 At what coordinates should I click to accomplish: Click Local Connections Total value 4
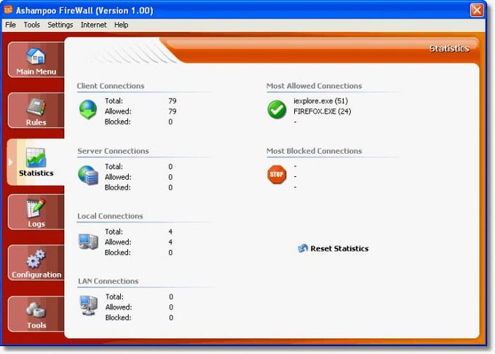coord(170,232)
